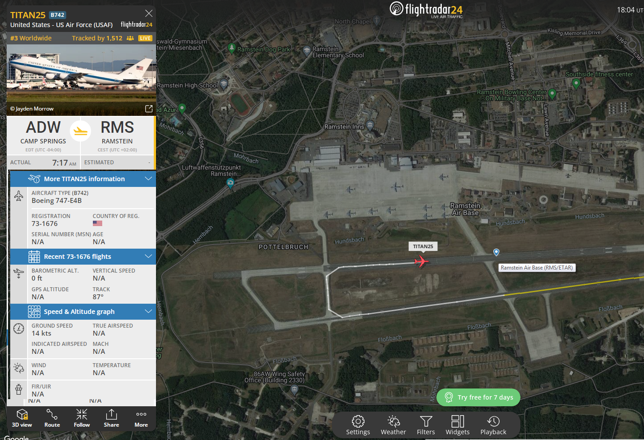Click the actual departure time 7:17 AM
This screenshot has width=644, height=440.
coord(64,163)
